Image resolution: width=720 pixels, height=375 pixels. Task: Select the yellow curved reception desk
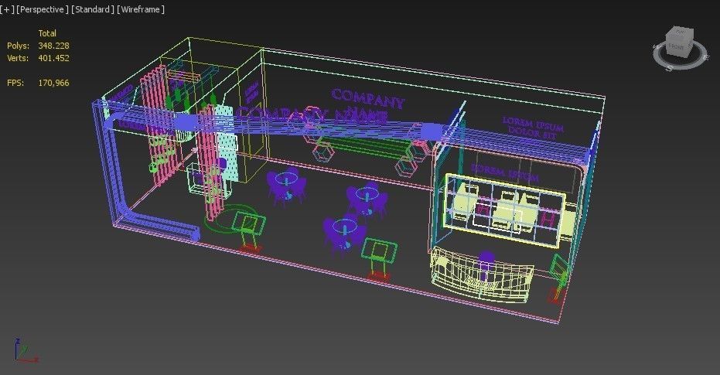(482, 275)
